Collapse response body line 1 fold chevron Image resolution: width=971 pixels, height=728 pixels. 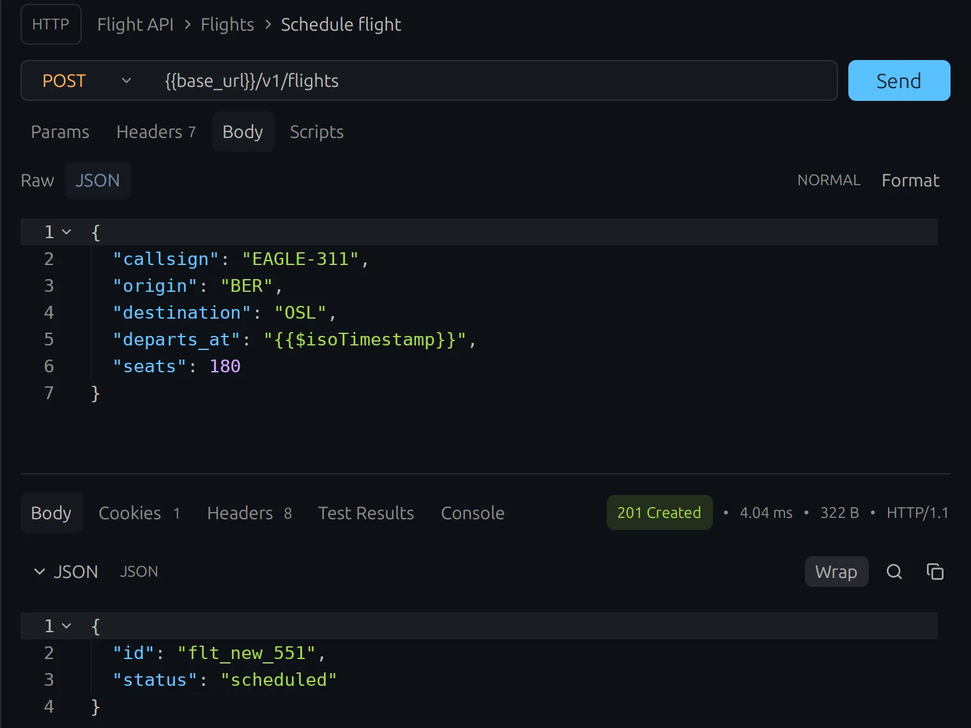(x=66, y=626)
